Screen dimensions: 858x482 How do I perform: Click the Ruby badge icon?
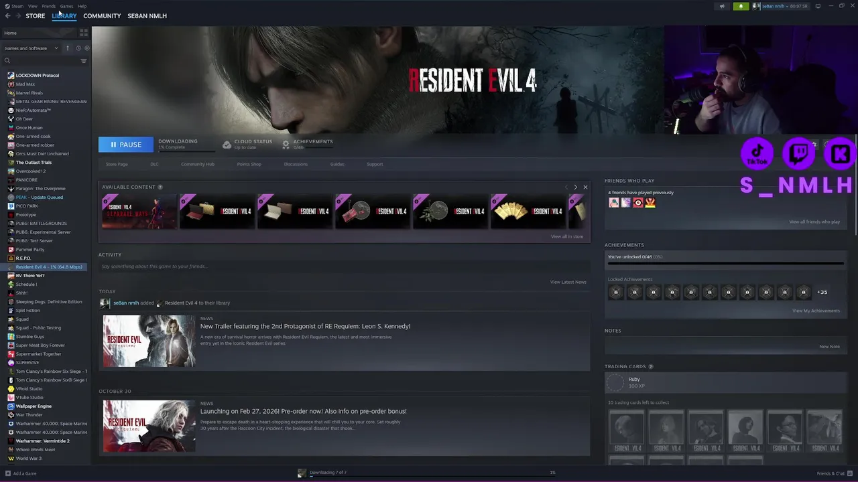click(x=615, y=382)
